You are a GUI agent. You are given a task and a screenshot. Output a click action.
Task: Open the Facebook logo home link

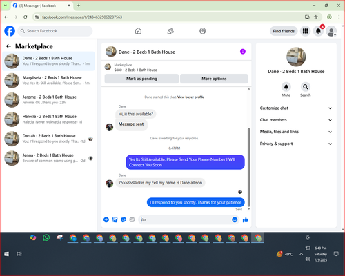click(10, 31)
